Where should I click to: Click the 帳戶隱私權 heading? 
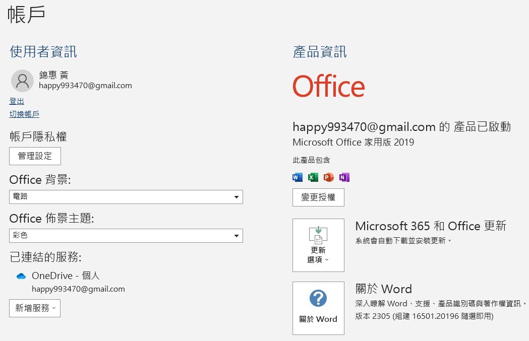click(38, 137)
